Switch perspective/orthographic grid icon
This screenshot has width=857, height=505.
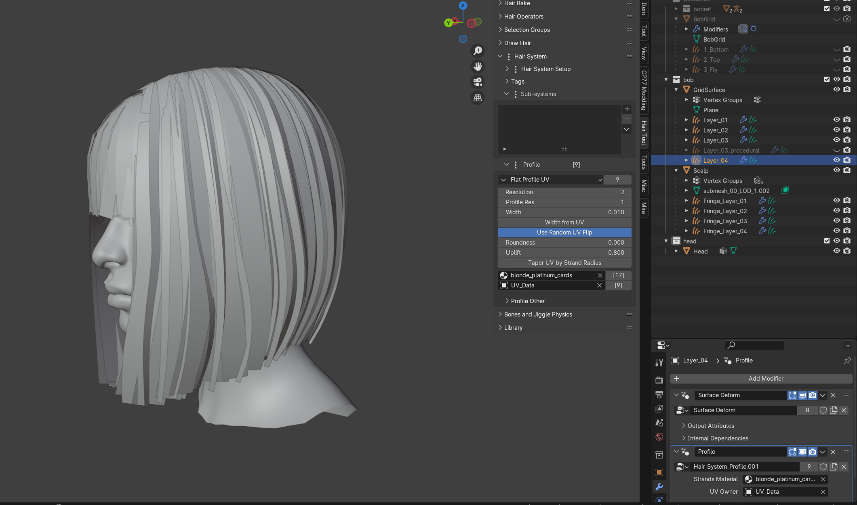[478, 98]
